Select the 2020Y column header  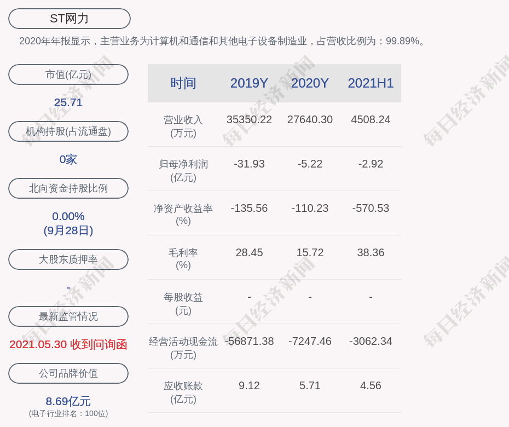click(310, 83)
